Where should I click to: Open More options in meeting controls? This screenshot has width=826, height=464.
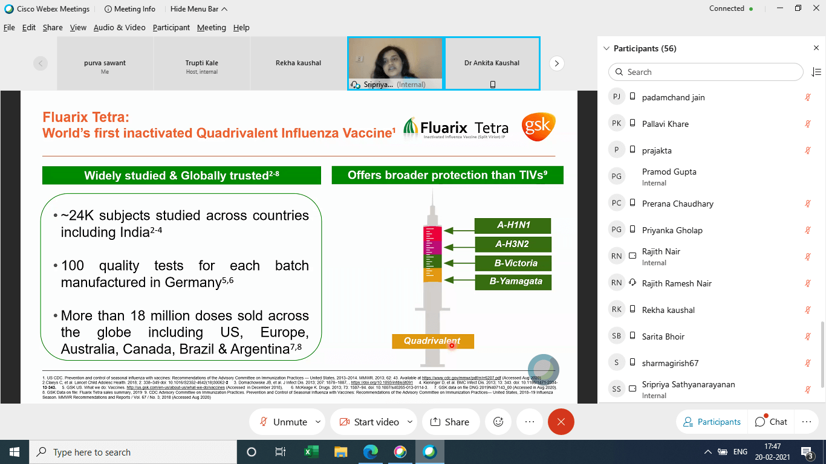tap(530, 422)
